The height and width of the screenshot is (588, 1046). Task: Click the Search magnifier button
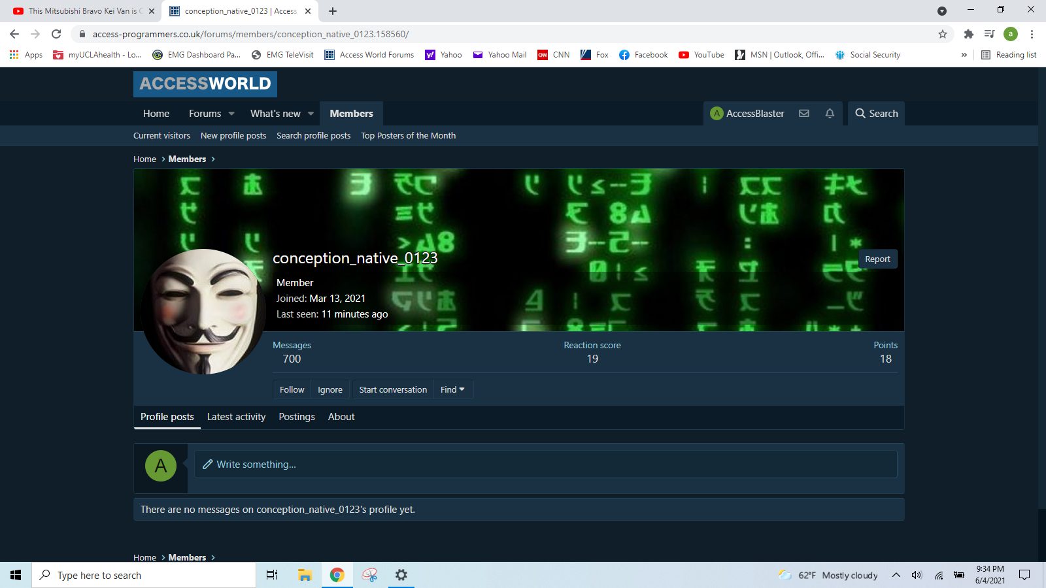pyautogui.click(x=877, y=113)
